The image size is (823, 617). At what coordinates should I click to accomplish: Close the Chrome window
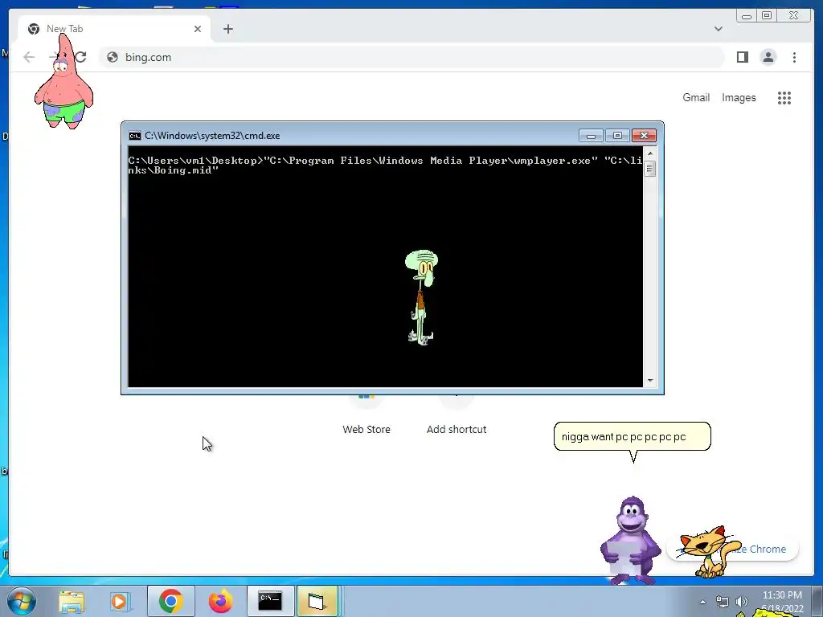coord(793,16)
